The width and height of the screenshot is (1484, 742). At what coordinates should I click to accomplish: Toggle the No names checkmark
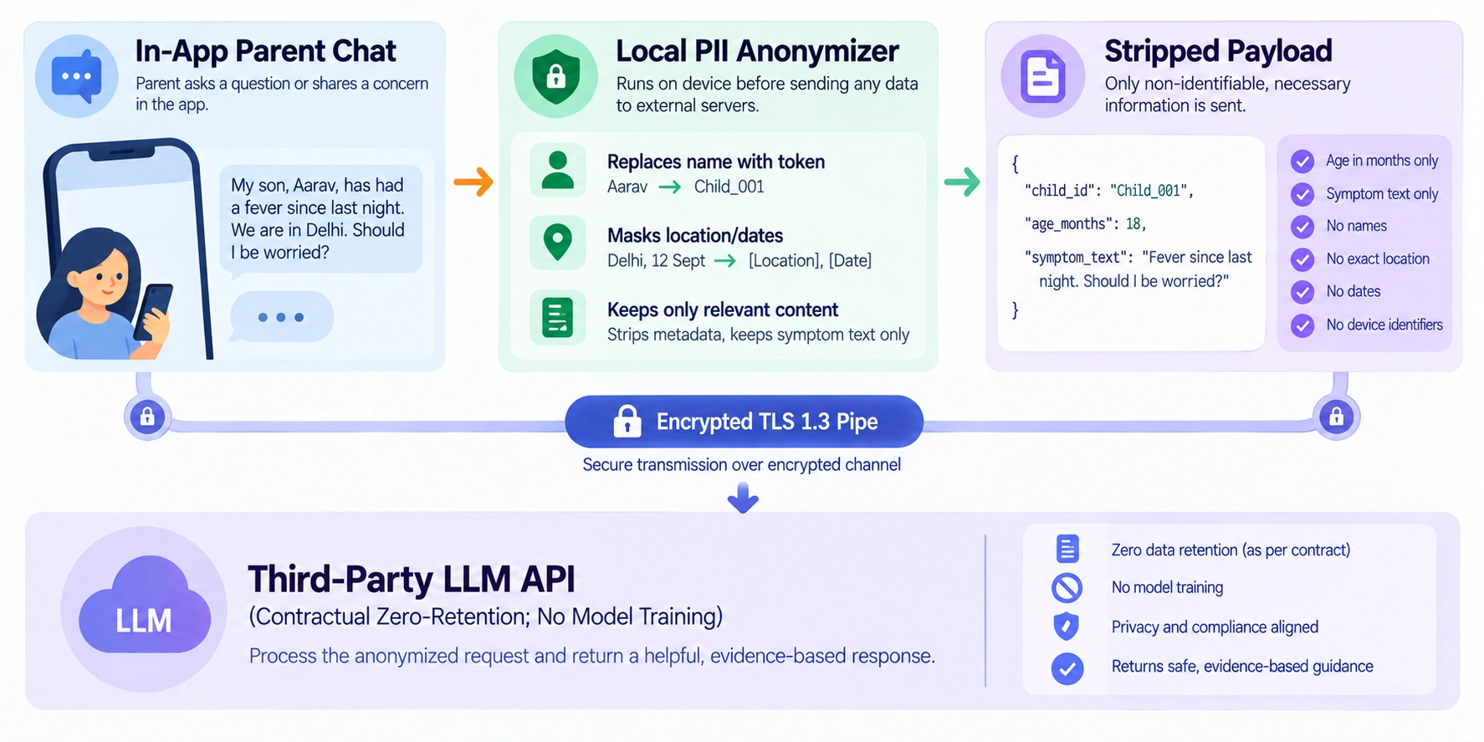pyautogui.click(x=1302, y=227)
